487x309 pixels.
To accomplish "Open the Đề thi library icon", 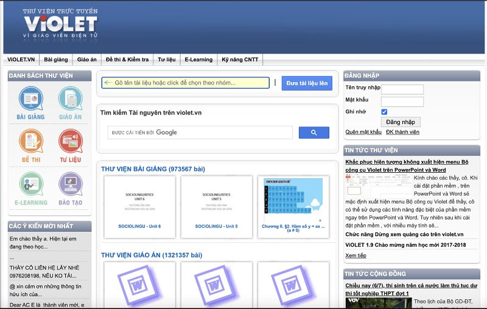I will tap(31, 146).
